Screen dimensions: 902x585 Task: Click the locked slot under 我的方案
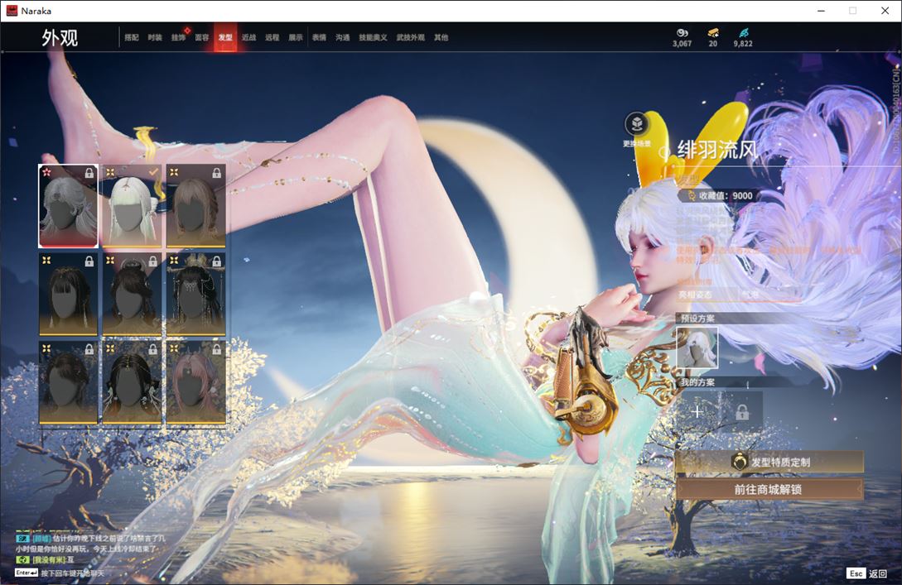pos(741,411)
